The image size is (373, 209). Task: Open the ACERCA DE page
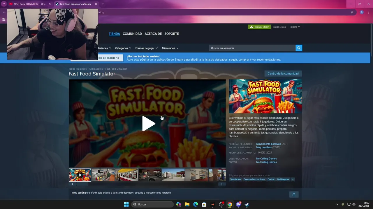click(153, 34)
